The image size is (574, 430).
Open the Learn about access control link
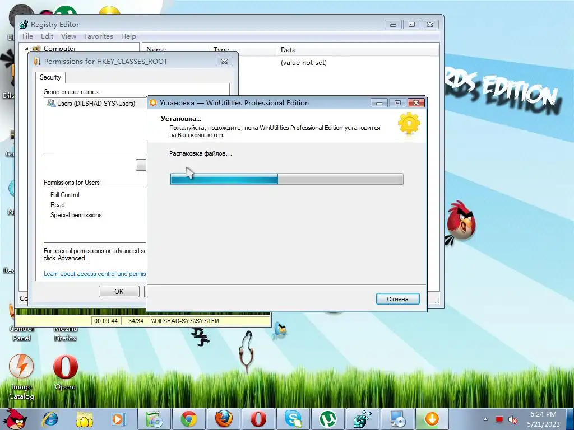(95, 273)
